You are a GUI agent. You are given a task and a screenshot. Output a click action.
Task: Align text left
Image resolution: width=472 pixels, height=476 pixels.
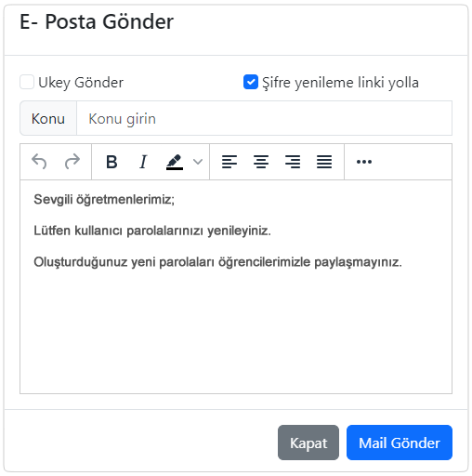(229, 162)
